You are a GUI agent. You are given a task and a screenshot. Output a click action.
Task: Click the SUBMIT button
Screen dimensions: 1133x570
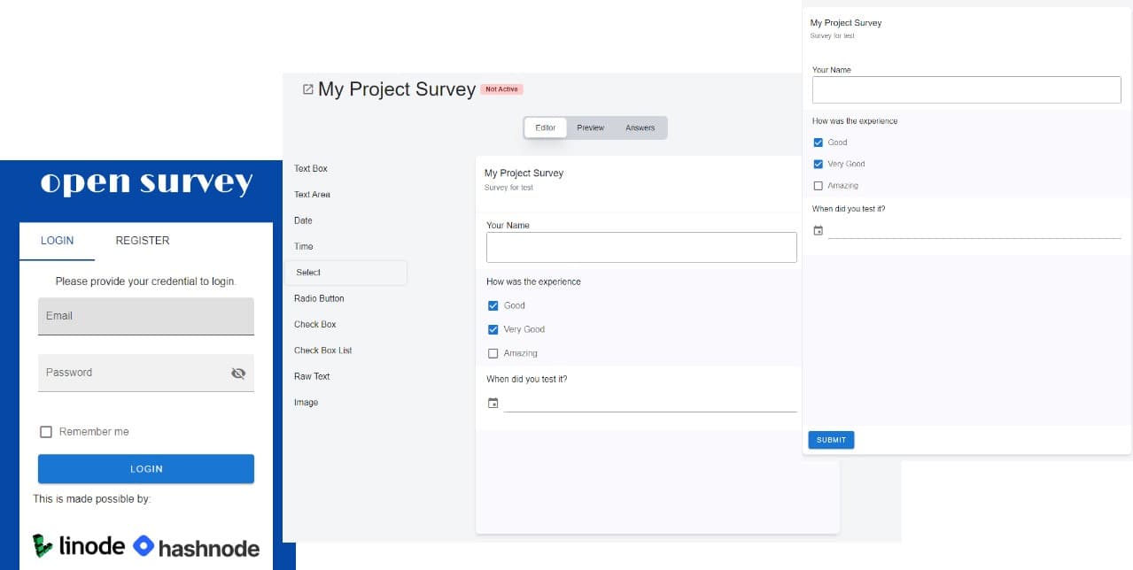click(x=831, y=440)
